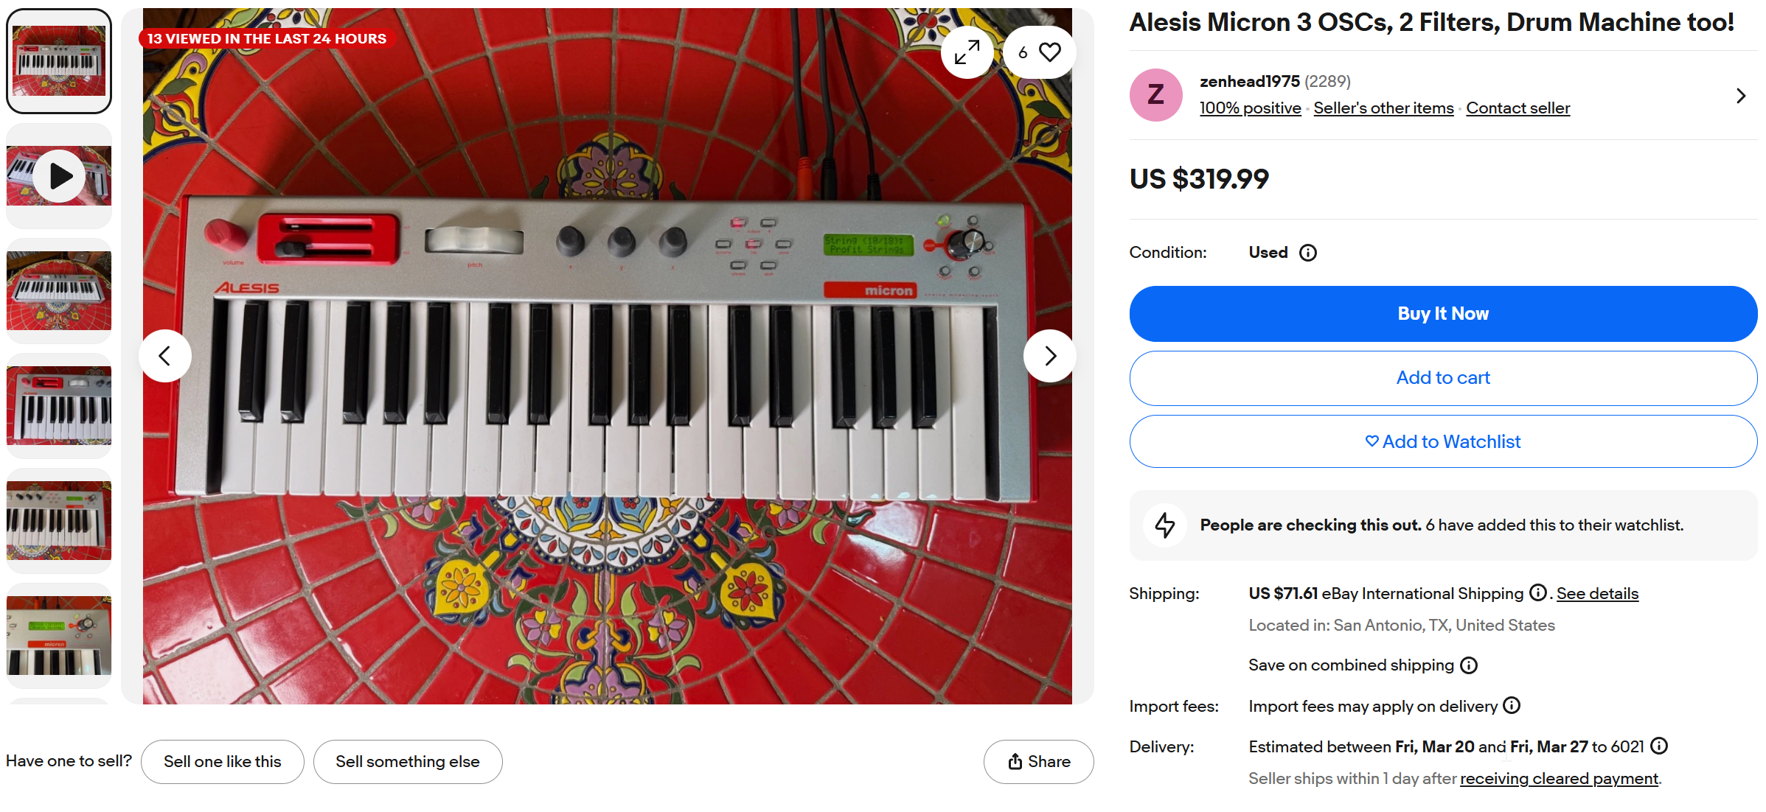Expand the product image to fullscreen
Image resolution: width=1766 pixels, height=812 pixels.
967,52
